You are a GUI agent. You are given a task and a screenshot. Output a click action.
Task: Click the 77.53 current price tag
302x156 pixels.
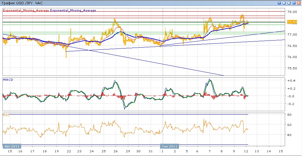coord(292,22)
